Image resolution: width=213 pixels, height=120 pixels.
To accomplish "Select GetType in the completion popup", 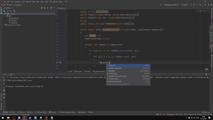I will tap(128, 73).
